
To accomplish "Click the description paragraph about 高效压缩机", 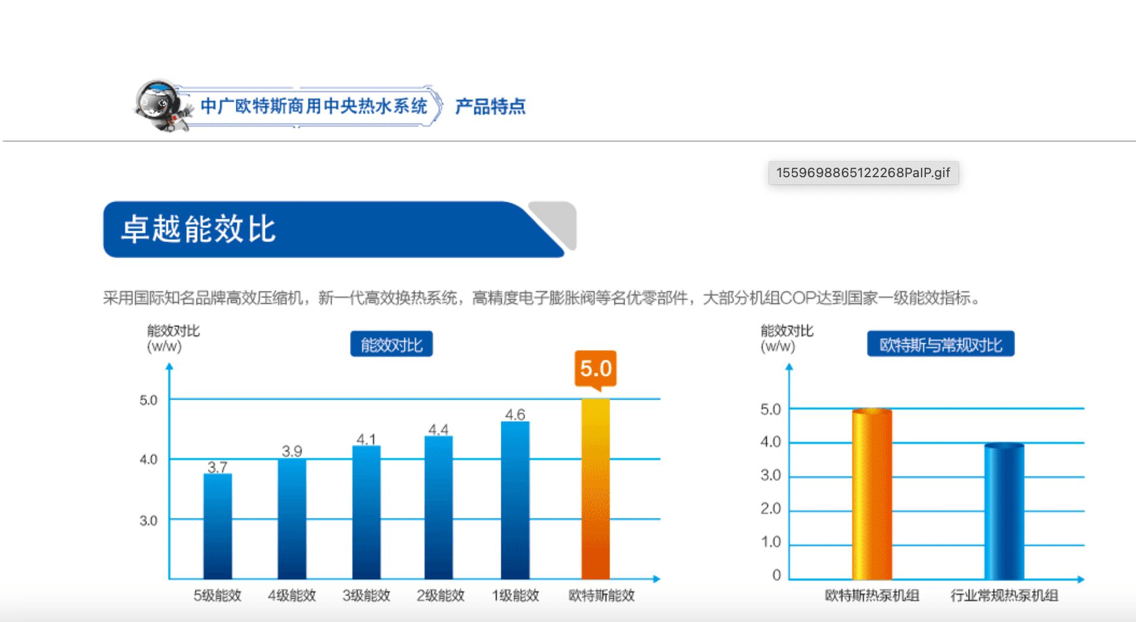I will 542,297.
